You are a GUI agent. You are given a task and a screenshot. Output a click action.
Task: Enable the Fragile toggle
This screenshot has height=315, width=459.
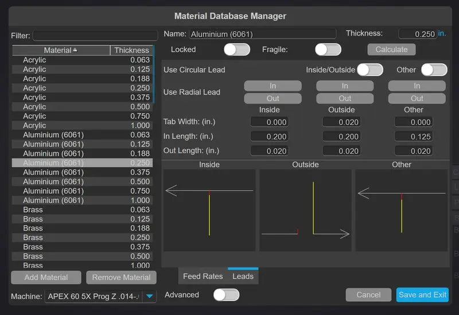[x=328, y=49]
